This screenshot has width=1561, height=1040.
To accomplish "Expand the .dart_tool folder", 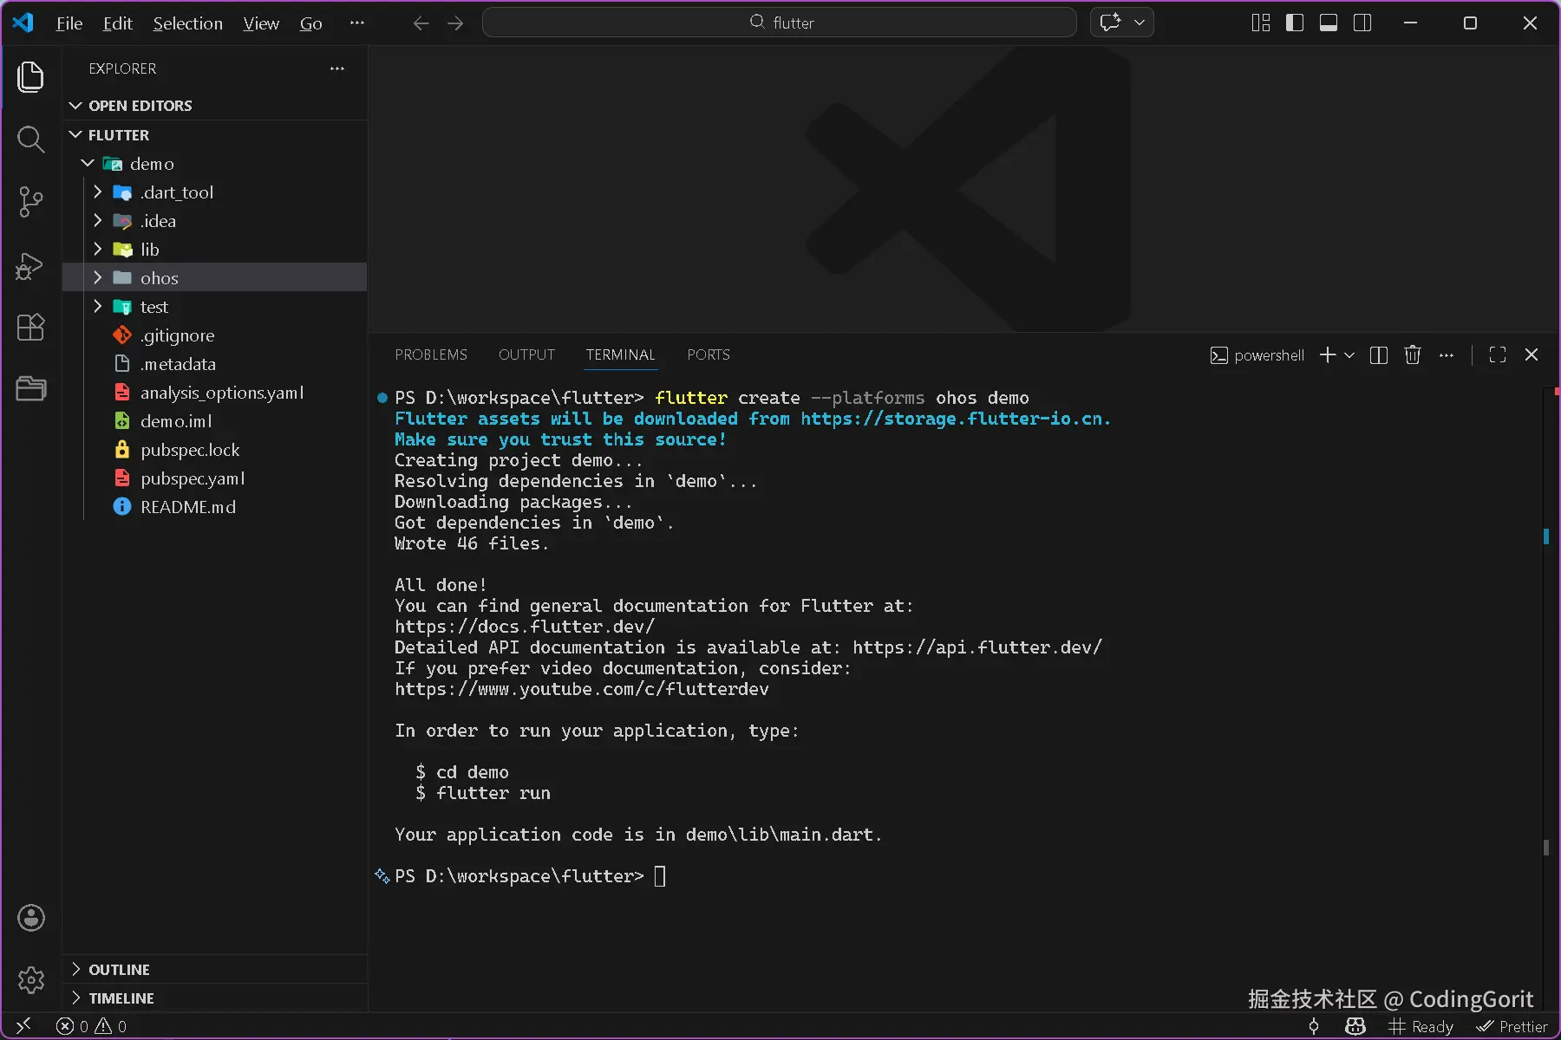I will click(217, 192).
